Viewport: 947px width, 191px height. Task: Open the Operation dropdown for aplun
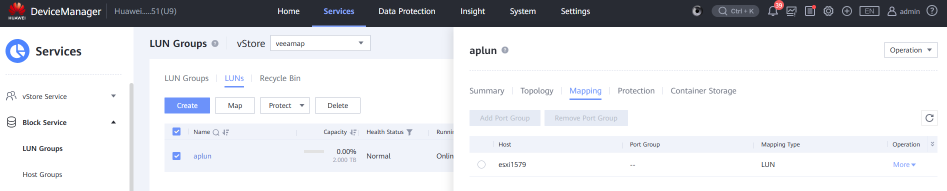pyautogui.click(x=910, y=50)
